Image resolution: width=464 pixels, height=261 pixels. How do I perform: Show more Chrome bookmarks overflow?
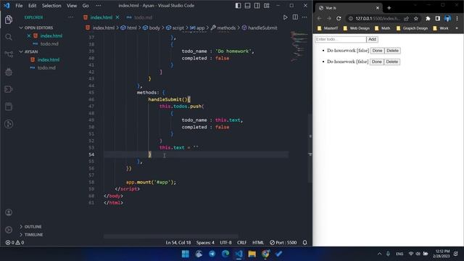click(457, 28)
